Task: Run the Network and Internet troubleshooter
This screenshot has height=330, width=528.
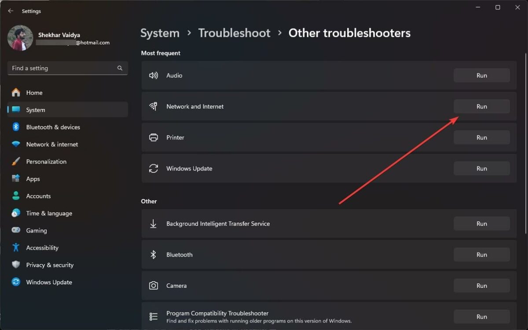Action: 481,106
